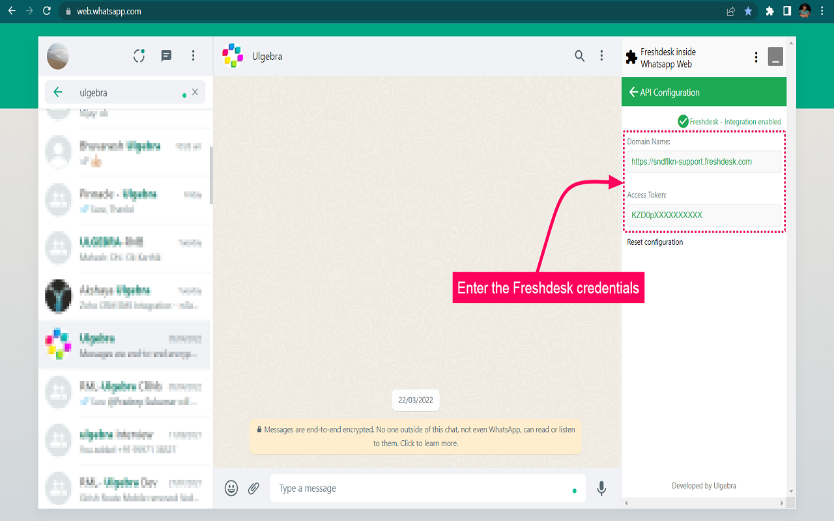Screen dimensions: 834x521
Task: Open the chat header three-dot menu
Action: [601, 56]
